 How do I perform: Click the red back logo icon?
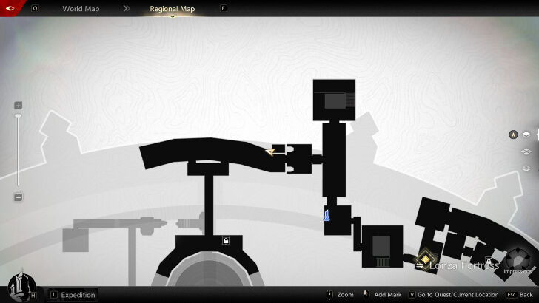click(x=10, y=8)
